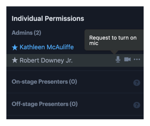Expand the Off-stage Presenters (0) section
Screen dimensions: 150x126
(45, 104)
